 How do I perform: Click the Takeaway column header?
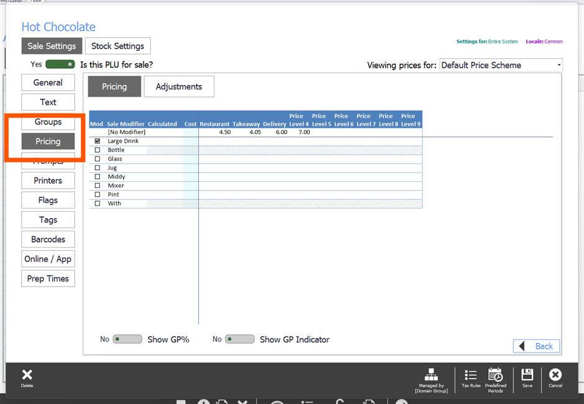tap(246, 124)
